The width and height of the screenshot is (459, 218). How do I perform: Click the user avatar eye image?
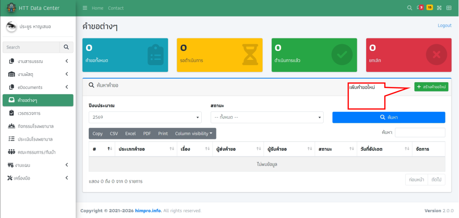(x=11, y=27)
